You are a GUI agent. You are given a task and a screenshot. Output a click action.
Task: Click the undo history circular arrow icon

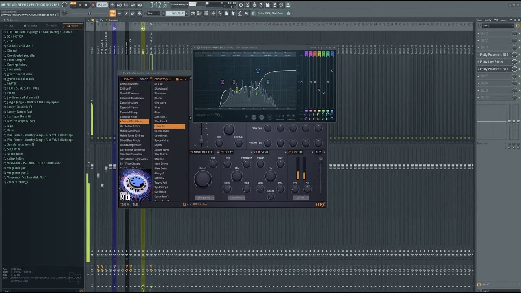[241, 5]
